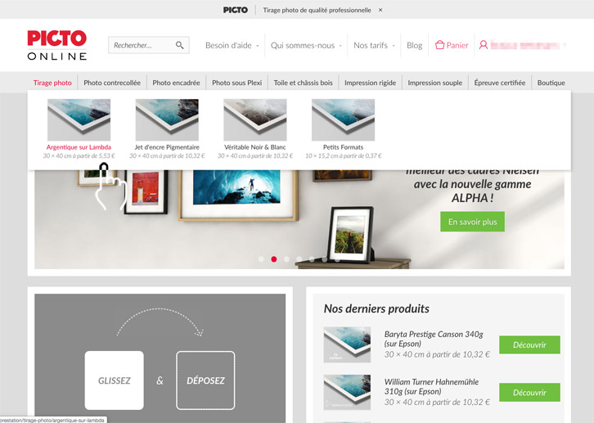Screen dimensions: 594x423
Task: Type in the Rechercher search field
Action: click(x=141, y=45)
